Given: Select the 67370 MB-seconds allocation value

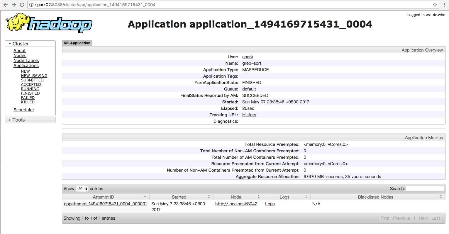Looking at the screenshot, I should pyautogui.click(x=342, y=177).
